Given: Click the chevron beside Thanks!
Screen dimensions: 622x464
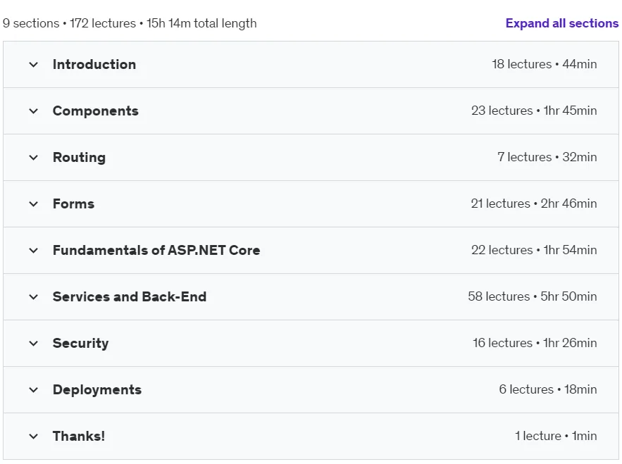Looking at the screenshot, I should click(34, 437).
